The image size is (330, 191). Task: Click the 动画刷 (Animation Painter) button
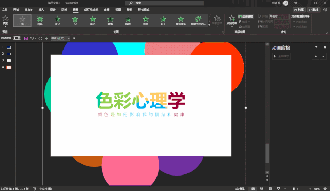pyautogui.click(x=244, y=27)
